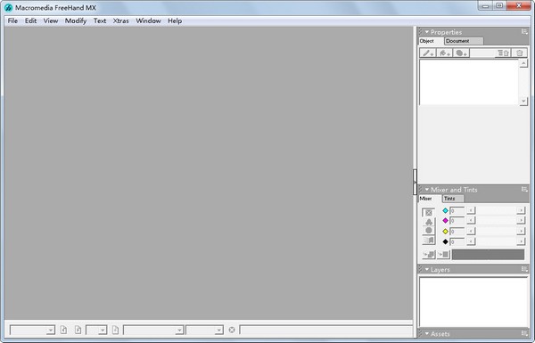Open the Help menu
The height and width of the screenshot is (343, 535).
(175, 20)
